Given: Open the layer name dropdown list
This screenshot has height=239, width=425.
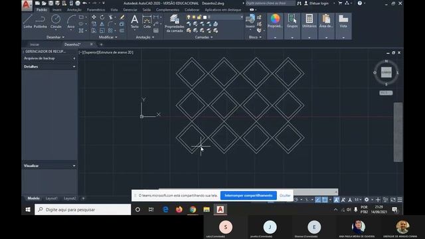Looking at the screenshot, I should click(242, 17).
